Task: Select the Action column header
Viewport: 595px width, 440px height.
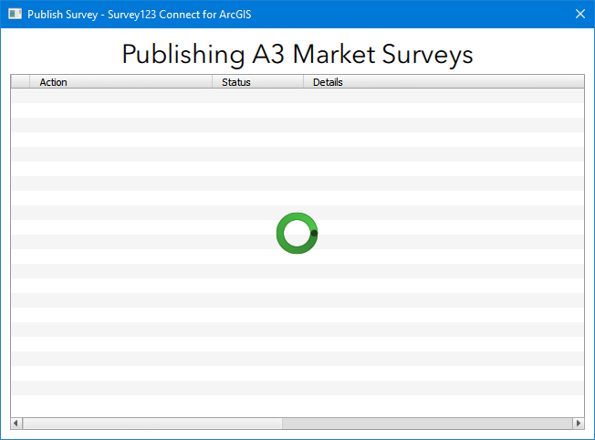Action: [x=120, y=82]
